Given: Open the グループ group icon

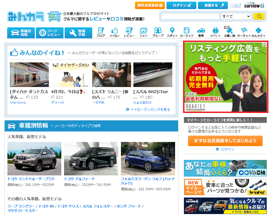Looking at the screenshot, I should (158, 32).
